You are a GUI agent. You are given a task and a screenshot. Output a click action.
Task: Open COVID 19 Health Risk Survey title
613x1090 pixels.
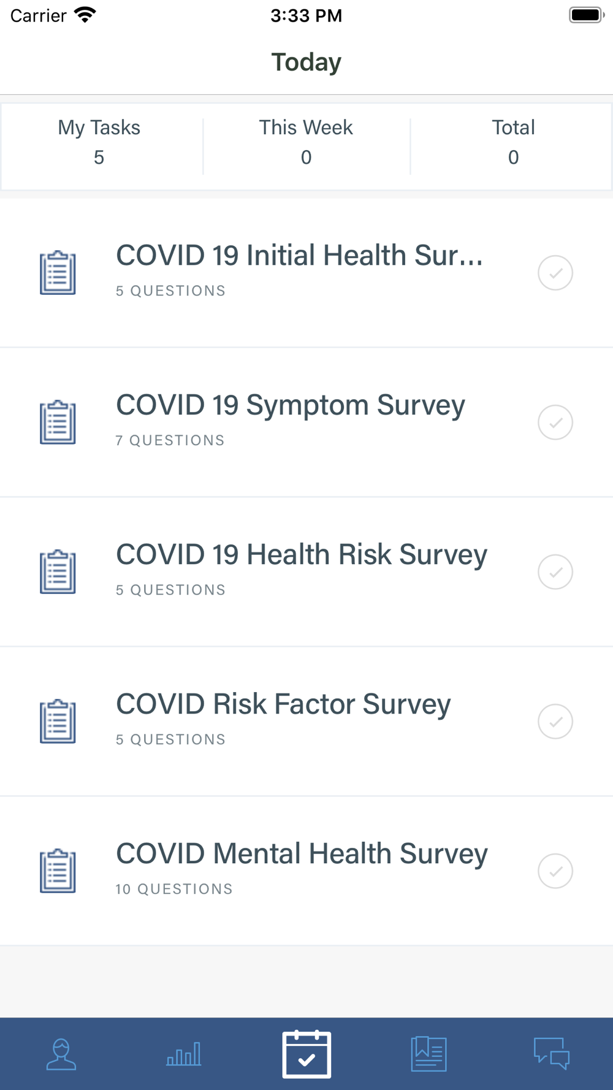(302, 555)
